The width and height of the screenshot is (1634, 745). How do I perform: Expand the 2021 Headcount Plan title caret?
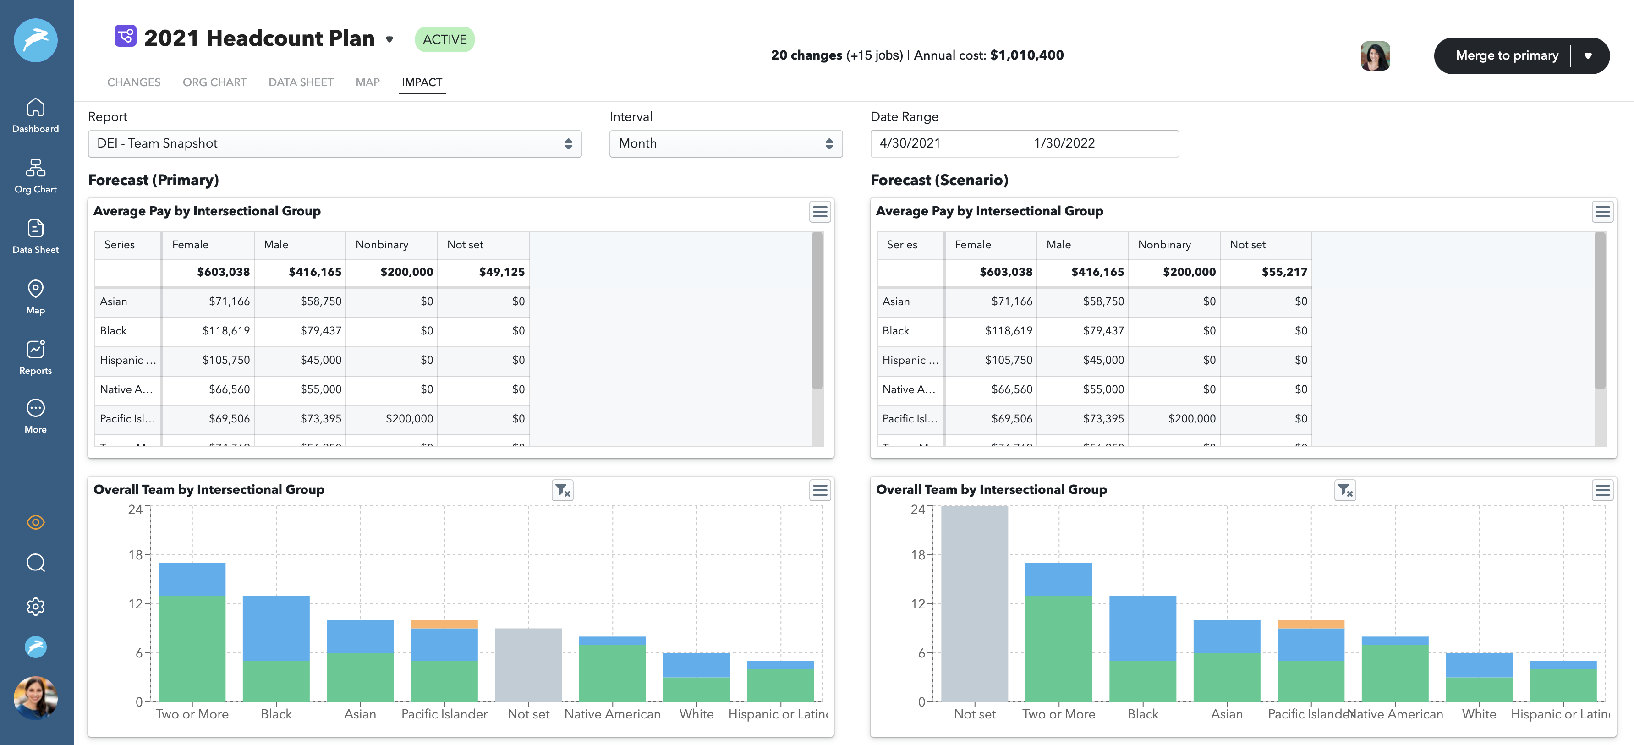point(389,39)
